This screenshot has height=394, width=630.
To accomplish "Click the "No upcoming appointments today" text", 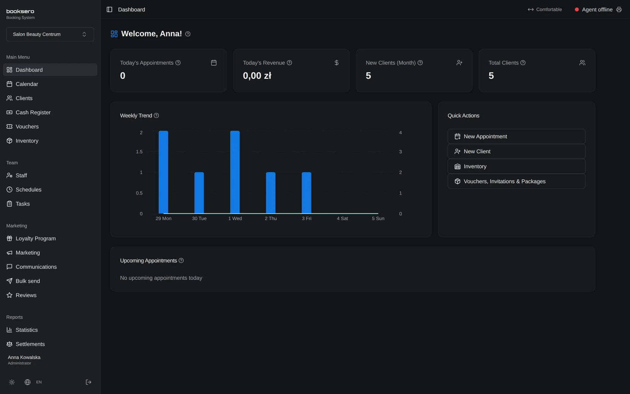I will (x=161, y=278).
